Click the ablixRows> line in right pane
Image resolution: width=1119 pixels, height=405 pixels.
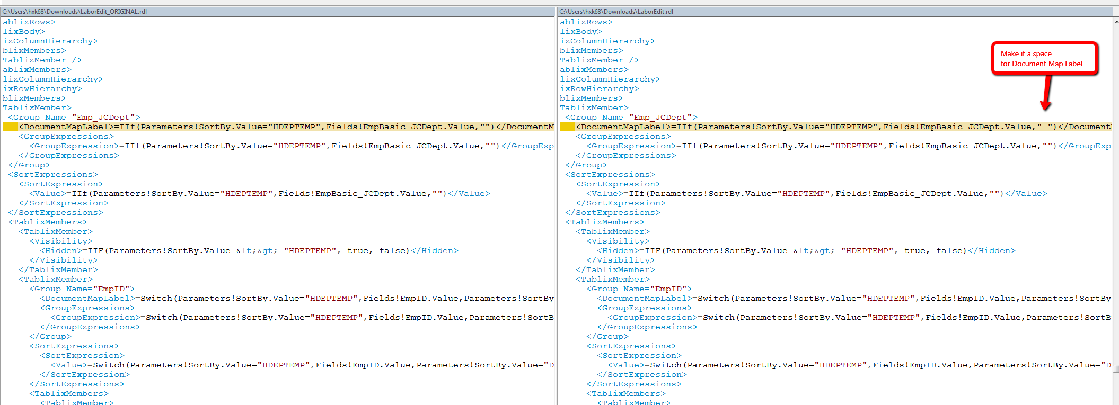(586, 22)
